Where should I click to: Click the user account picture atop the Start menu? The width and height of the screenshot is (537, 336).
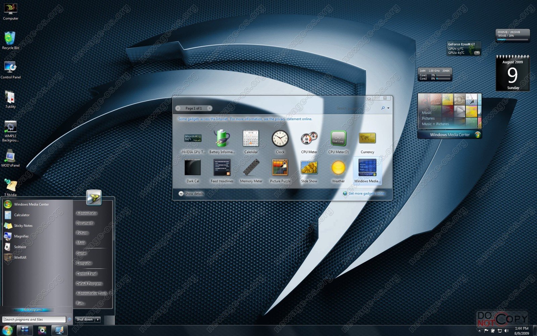pyautogui.click(x=94, y=198)
